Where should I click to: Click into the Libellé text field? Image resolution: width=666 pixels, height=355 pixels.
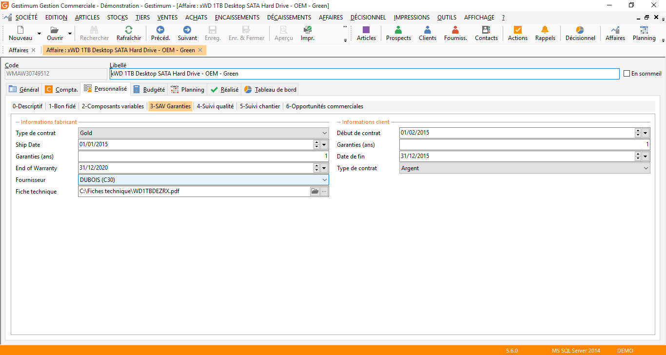click(x=365, y=74)
